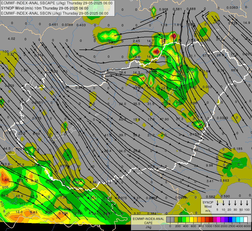This screenshot has height=231, width=252.
Task: Click the map value 0.0363
Action: (232, 7)
